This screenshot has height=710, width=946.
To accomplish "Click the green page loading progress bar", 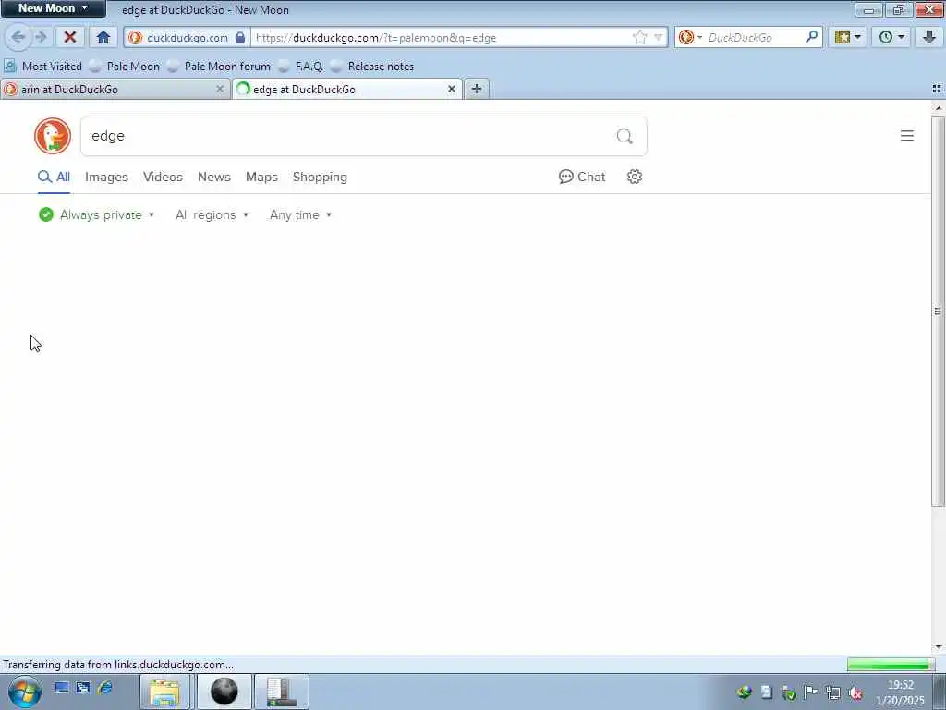I will (x=891, y=665).
